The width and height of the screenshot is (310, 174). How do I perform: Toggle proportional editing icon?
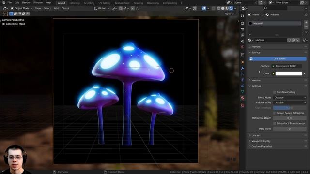133,8
